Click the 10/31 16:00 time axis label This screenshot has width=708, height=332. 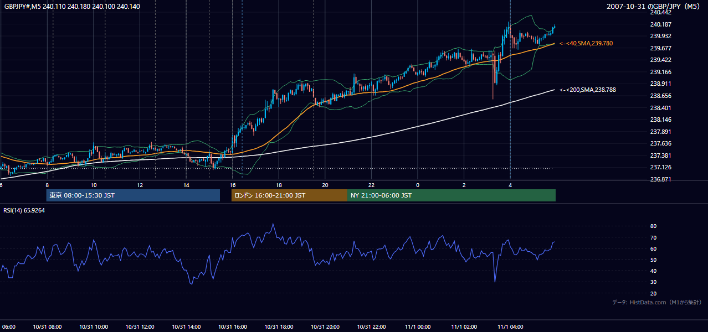point(233,326)
